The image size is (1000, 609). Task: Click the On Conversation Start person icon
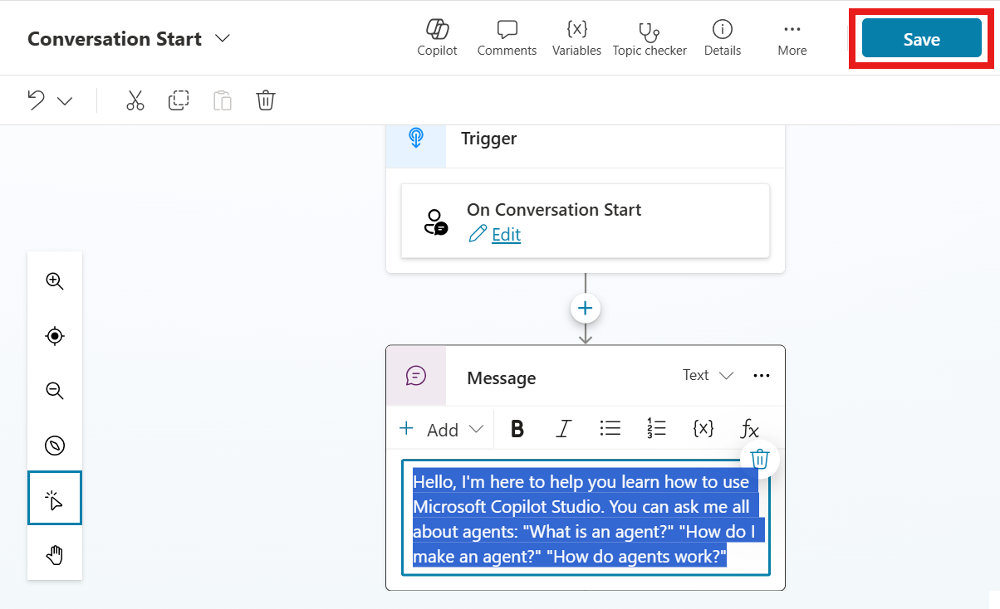click(435, 222)
